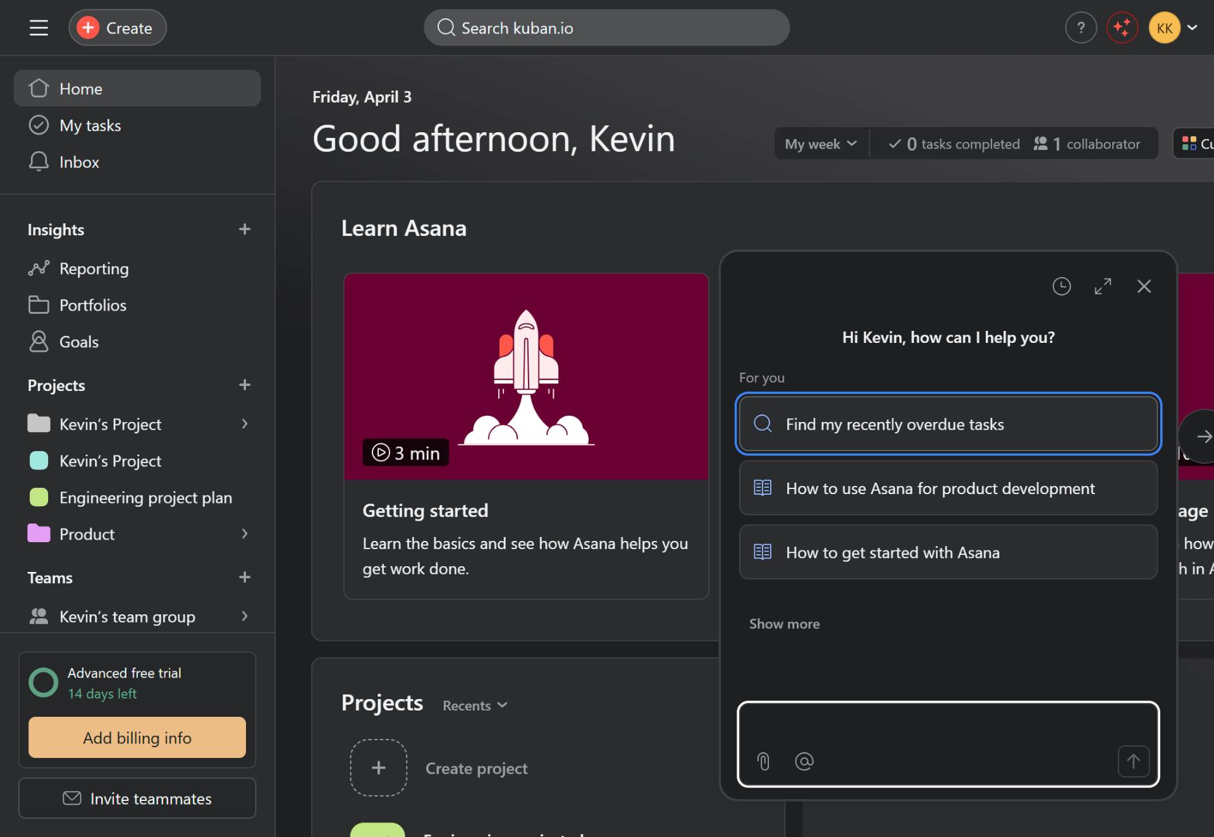
Task: Open My tasks in the sidebar
Action: [137, 125]
